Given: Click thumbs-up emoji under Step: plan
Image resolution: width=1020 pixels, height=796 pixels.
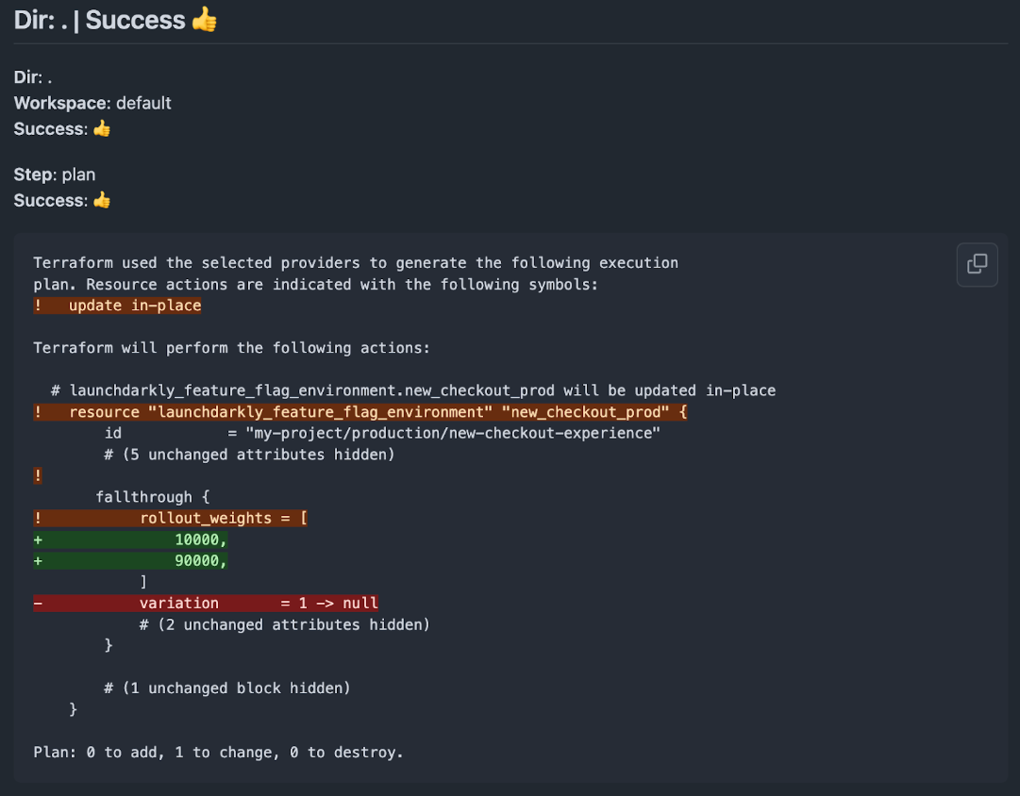Looking at the screenshot, I should [102, 200].
